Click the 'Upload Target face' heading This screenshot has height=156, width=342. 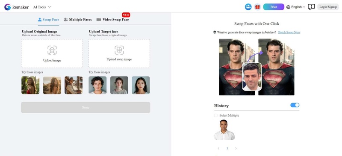[x=103, y=32]
